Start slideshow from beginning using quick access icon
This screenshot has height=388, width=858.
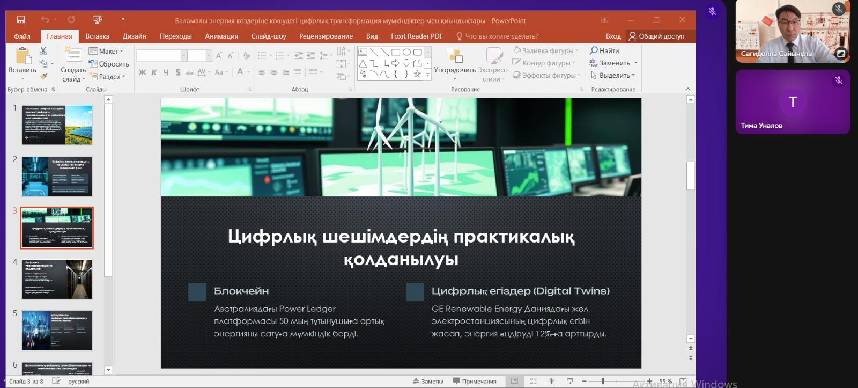pos(97,20)
